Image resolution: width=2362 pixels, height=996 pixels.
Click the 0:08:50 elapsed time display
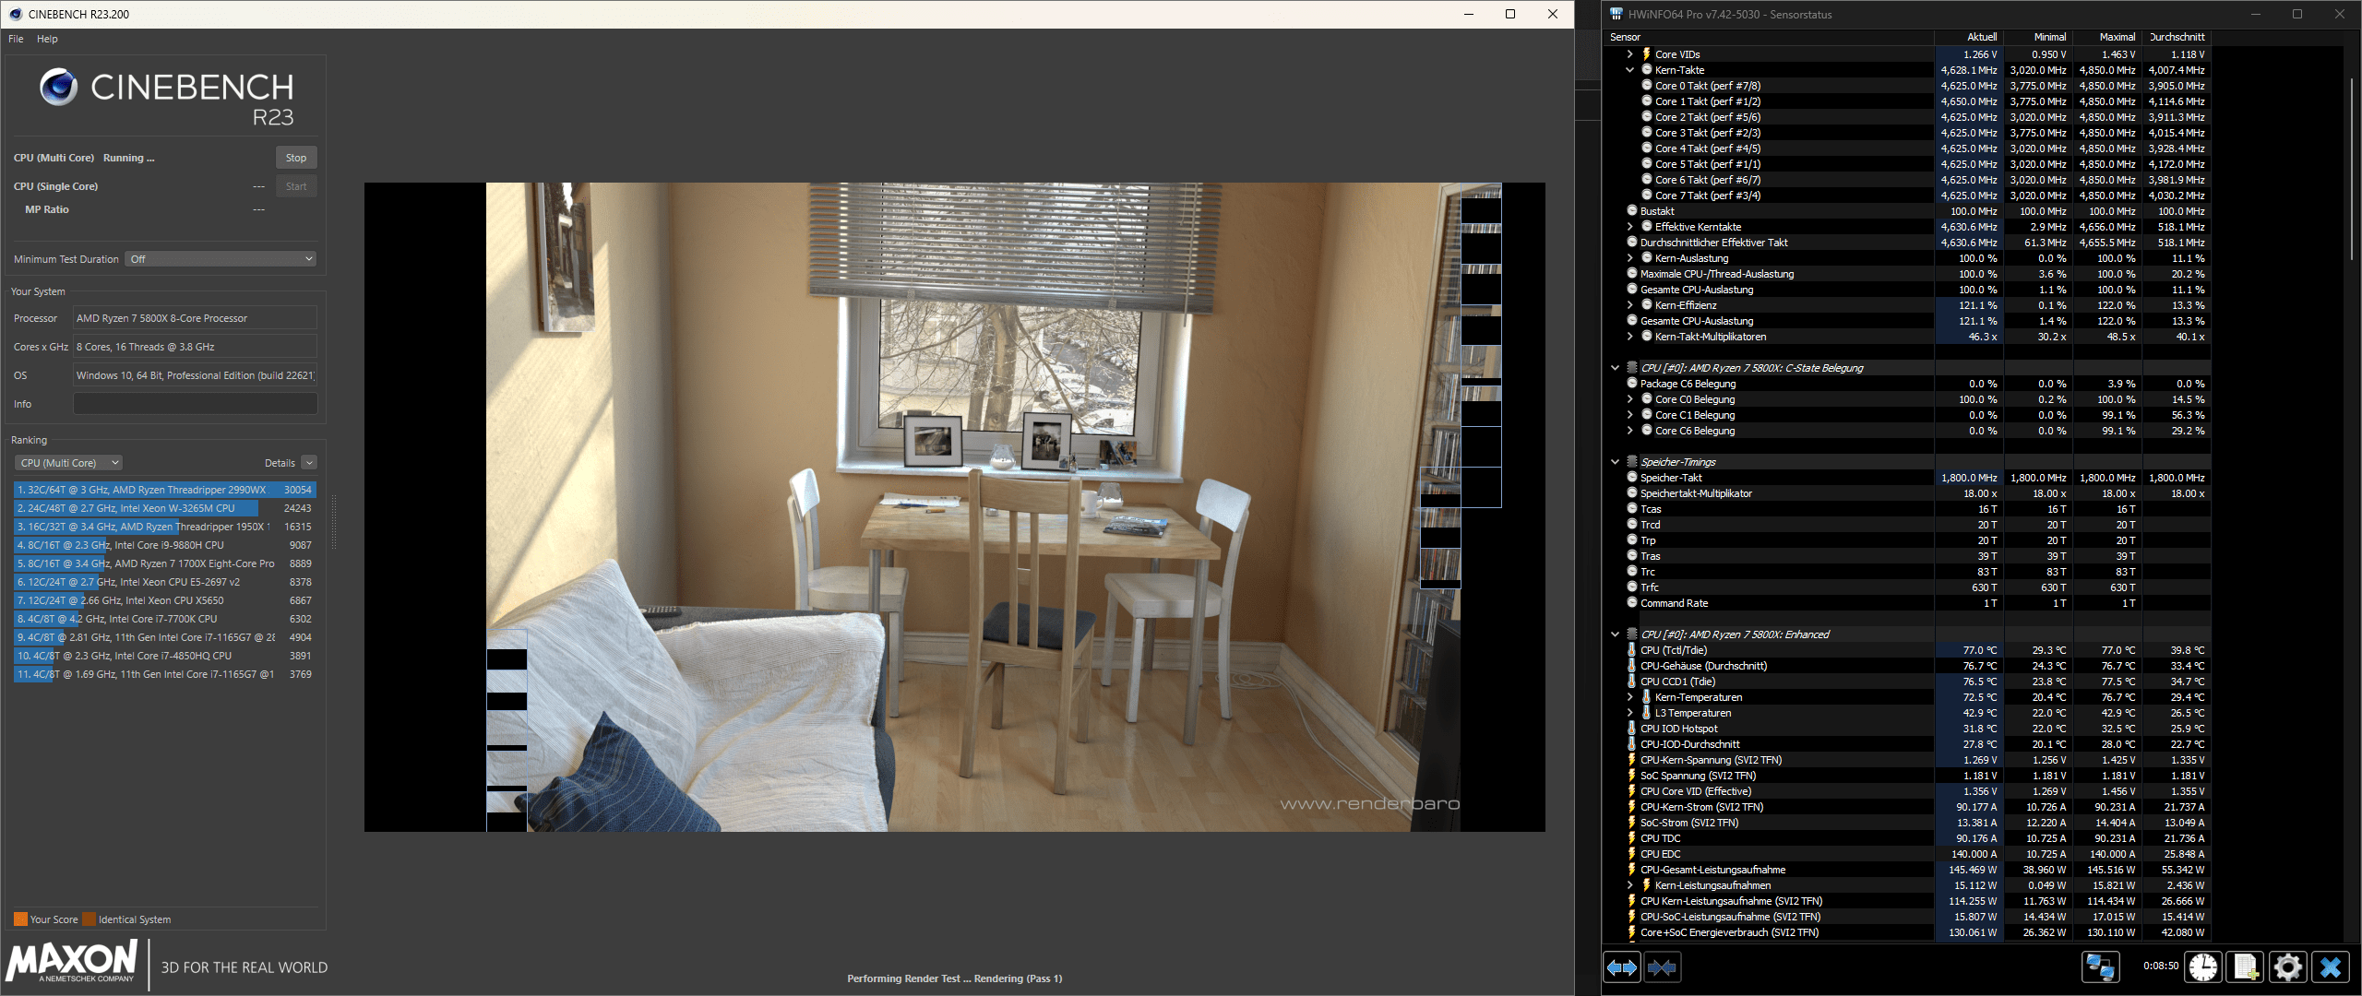tap(2160, 966)
